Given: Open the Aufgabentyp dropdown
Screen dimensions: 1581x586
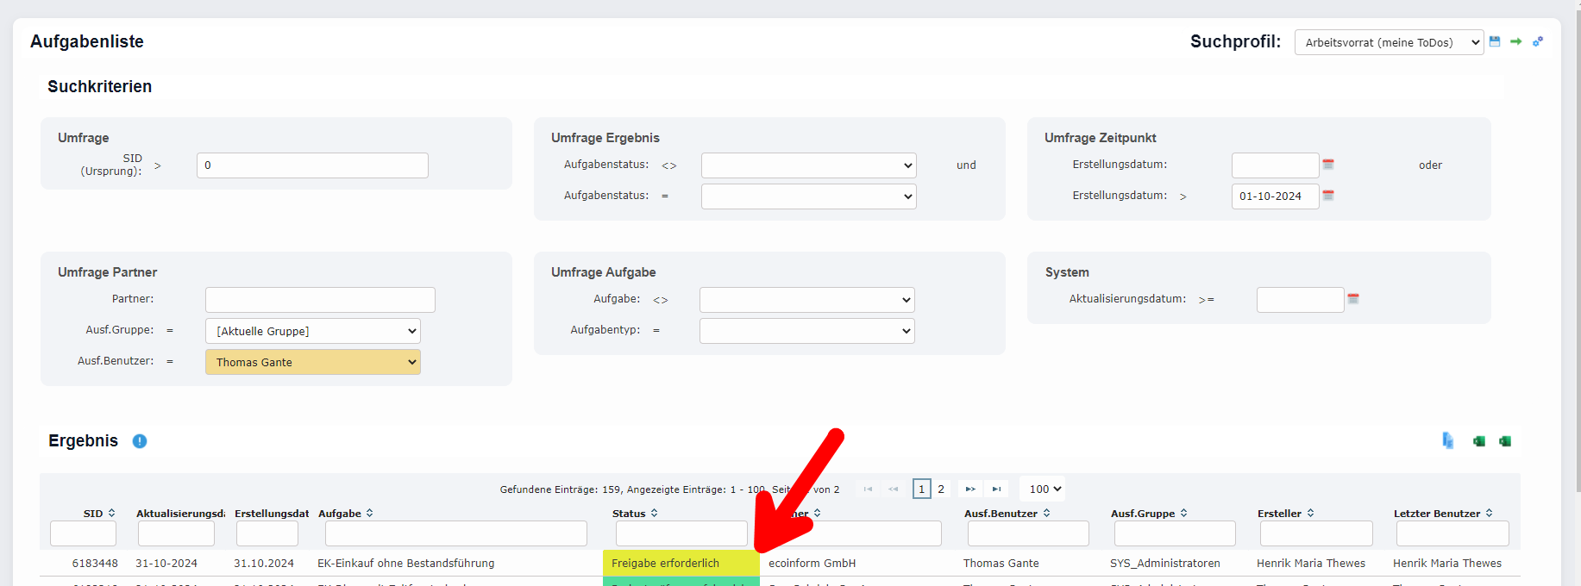Looking at the screenshot, I should click(807, 331).
